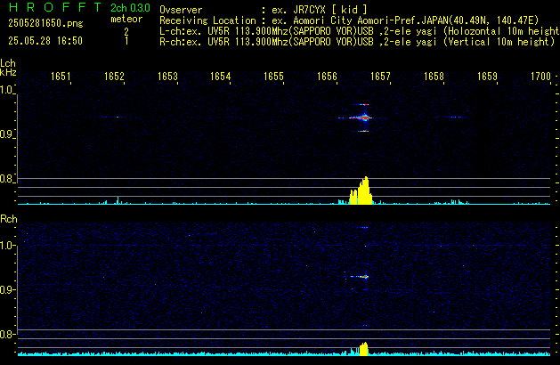Select the file name 2505281650.png
The height and width of the screenshot is (365, 560).
point(45,23)
